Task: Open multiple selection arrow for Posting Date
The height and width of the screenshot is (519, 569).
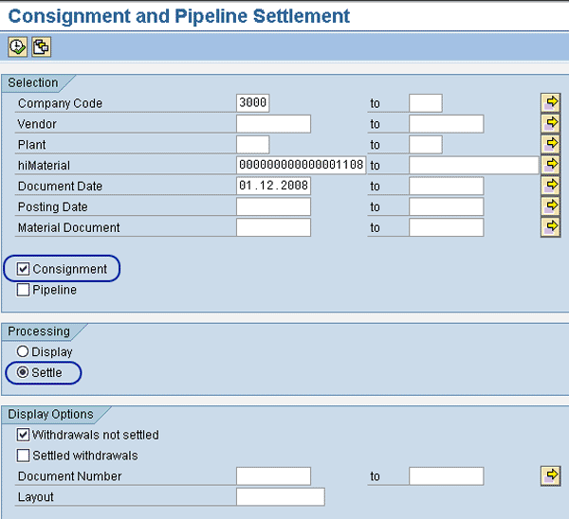Action: coord(550,206)
